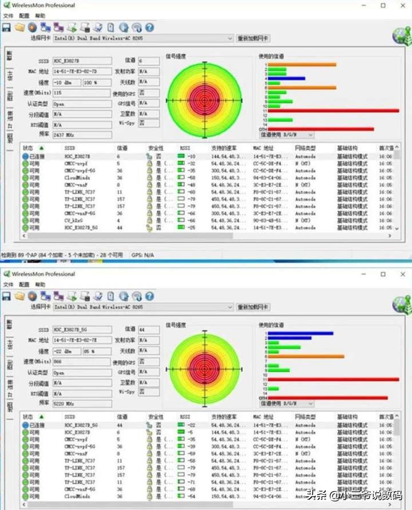Click the blue channel 1 usage bar, lower window
Image resolution: width=412 pixels, height=510 pixels.
(300, 333)
